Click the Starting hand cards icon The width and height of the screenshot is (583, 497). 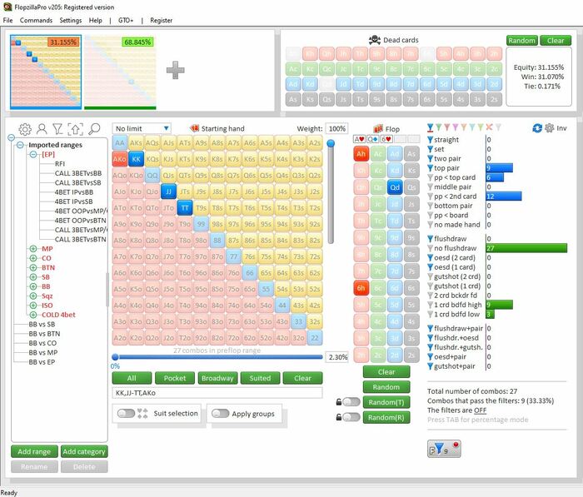click(194, 128)
